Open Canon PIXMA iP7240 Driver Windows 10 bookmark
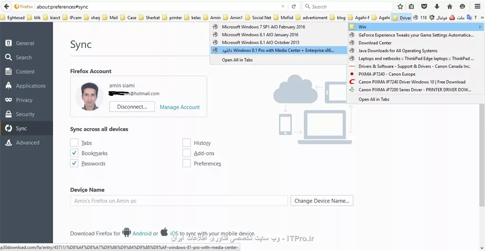Image resolution: width=485 pixels, height=251 pixels. tap(416, 82)
